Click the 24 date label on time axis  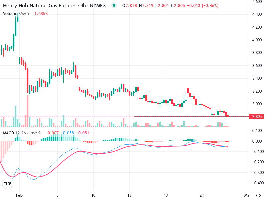202,195
